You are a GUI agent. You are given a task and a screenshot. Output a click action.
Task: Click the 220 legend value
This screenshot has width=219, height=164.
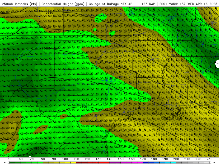tap(198, 159)
